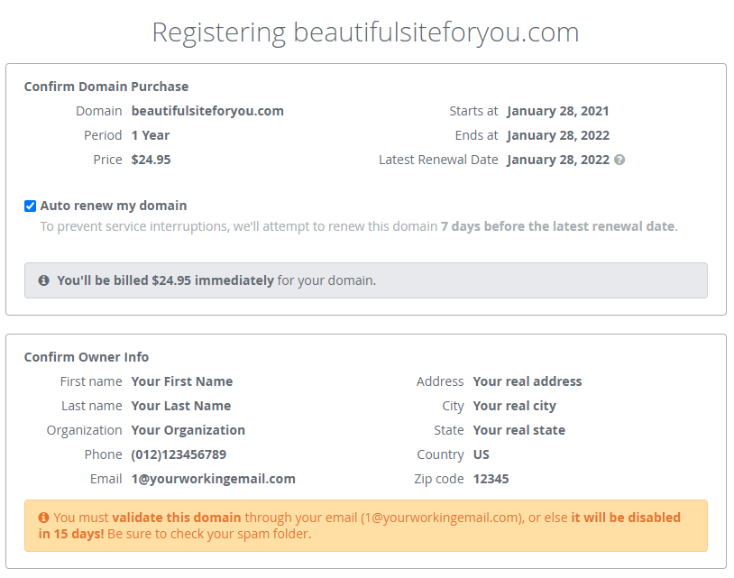734x578 pixels.
Task: Click the "Auto renew my domain" label
Action: (114, 206)
